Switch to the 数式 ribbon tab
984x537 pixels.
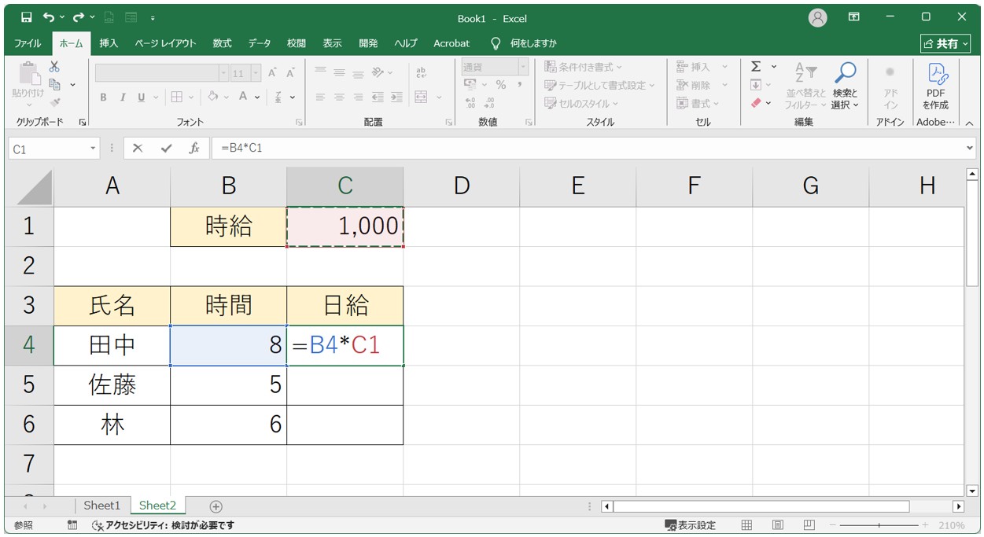coord(222,43)
